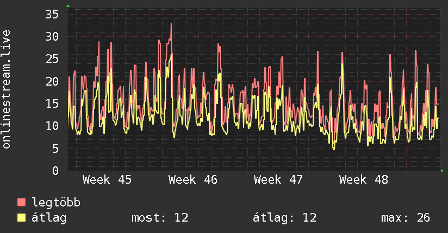This screenshot has width=448, height=233.
Task: Click the 10 y-axis tick label
Action: (x=52, y=126)
